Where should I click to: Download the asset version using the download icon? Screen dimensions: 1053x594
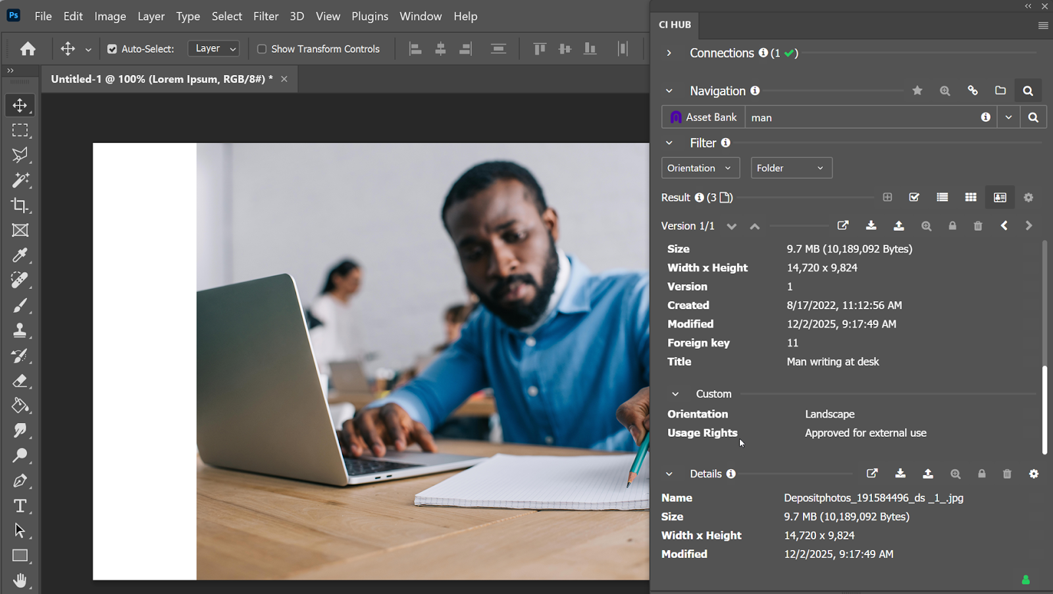click(871, 226)
